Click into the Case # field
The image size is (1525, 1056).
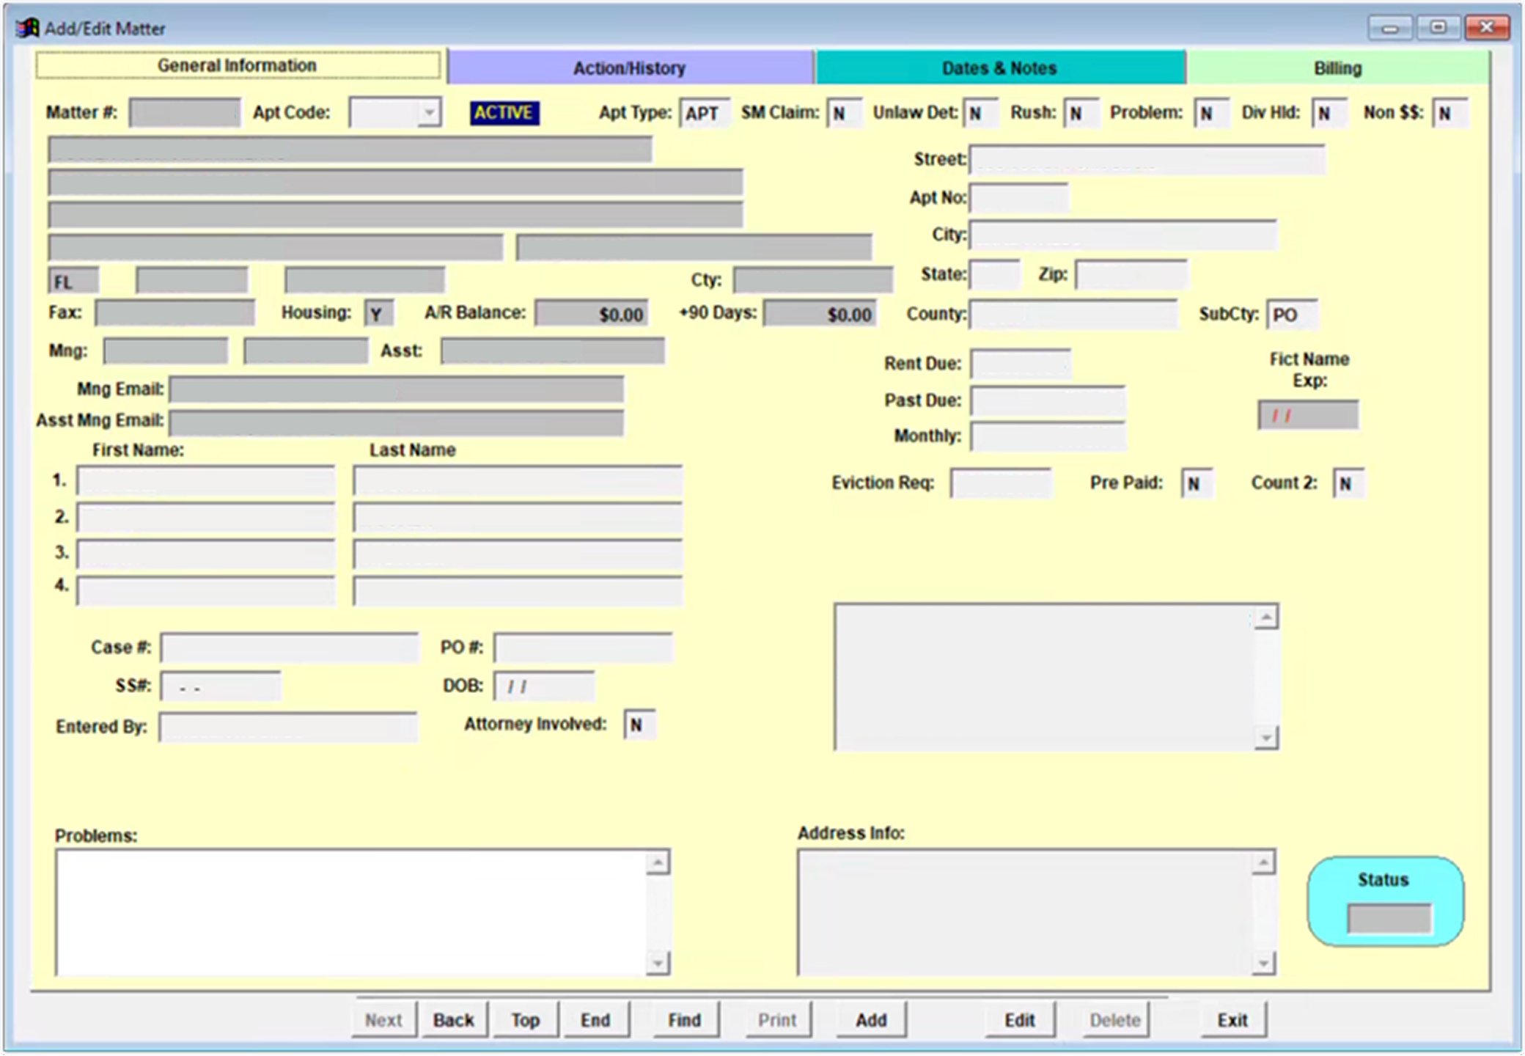[x=288, y=648]
